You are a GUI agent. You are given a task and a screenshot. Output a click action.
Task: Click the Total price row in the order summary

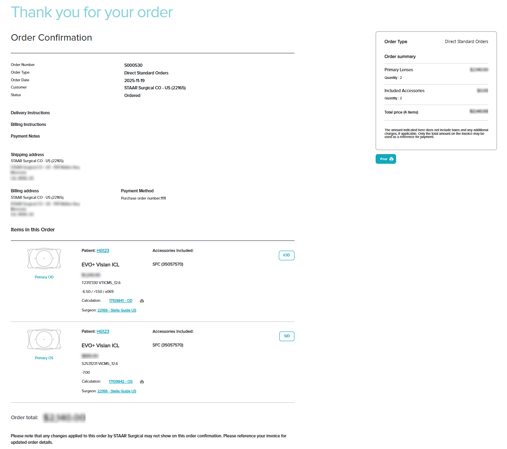pyautogui.click(x=401, y=112)
